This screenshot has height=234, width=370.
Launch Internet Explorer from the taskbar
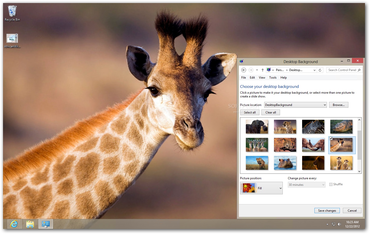(x=14, y=224)
